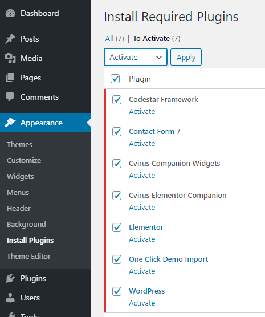Screen dimensions: 265x317
Task: Uncheck the Codestar Framework checkbox
Action: (x=117, y=100)
